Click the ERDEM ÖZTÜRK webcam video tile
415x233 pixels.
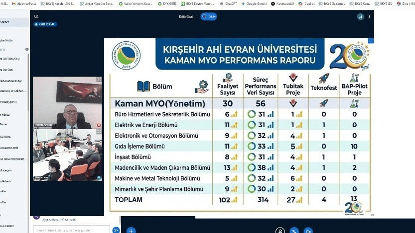pos(67,103)
